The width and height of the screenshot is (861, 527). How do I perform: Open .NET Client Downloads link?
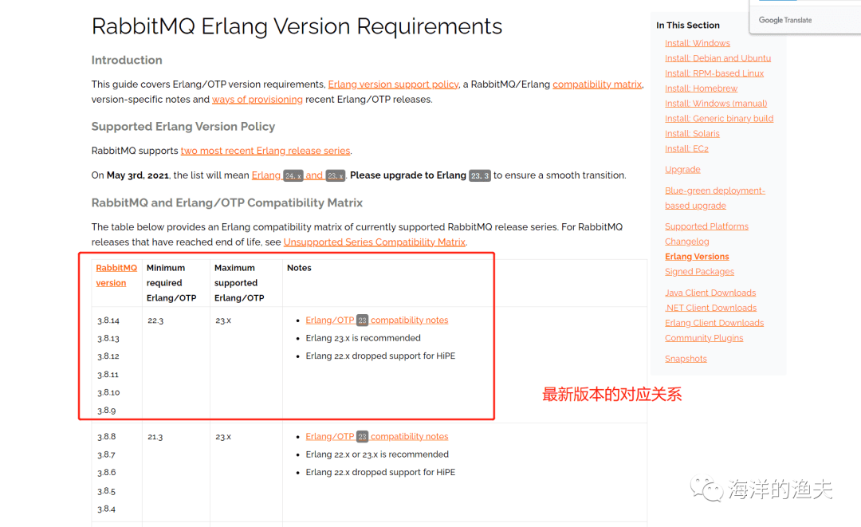pos(710,308)
